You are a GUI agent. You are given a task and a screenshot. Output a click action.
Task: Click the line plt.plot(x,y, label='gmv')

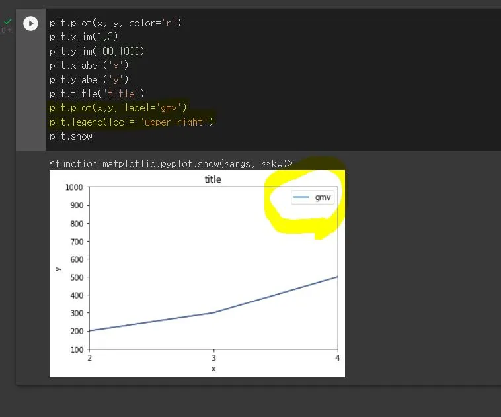pos(118,107)
